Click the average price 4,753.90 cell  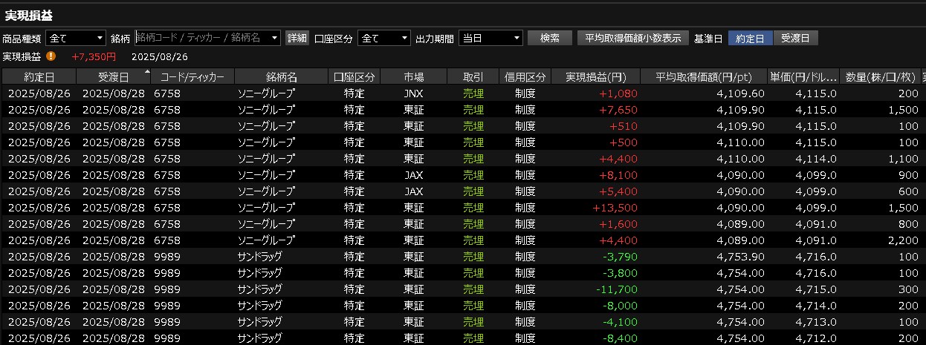(x=741, y=256)
